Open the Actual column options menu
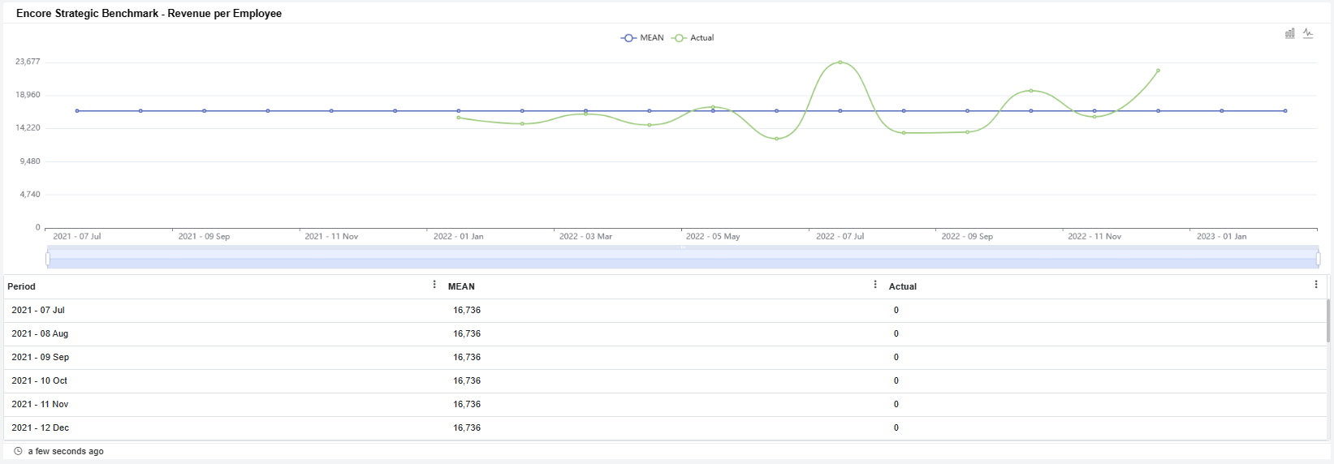 click(1315, 285)
